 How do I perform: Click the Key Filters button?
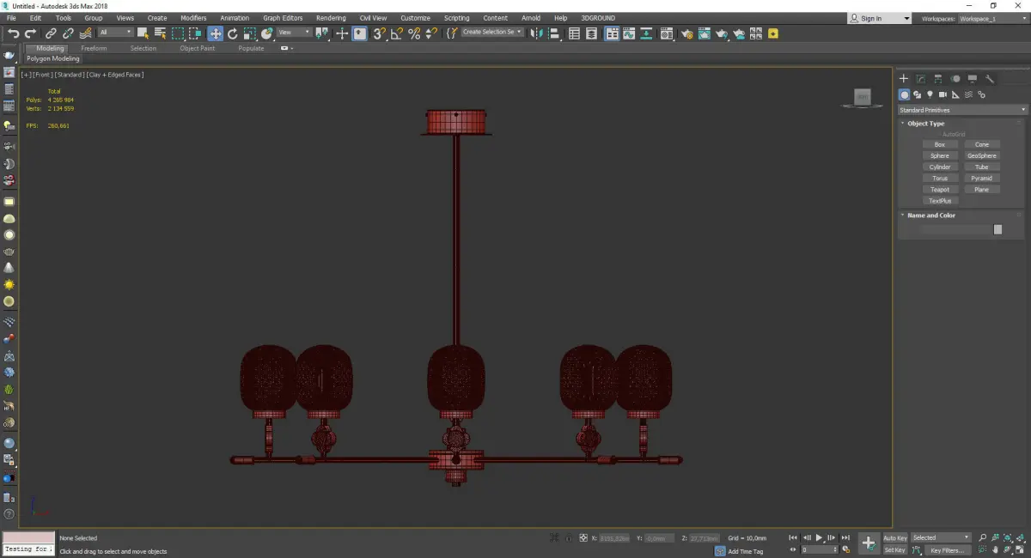pos(948,550)
